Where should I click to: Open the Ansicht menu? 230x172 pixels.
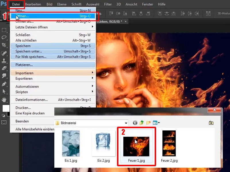click(131, 4)
